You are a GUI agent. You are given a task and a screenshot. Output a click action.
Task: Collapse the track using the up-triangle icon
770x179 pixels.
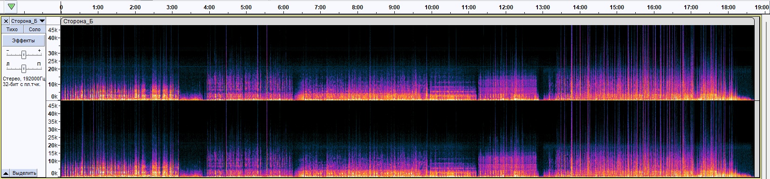6,173
